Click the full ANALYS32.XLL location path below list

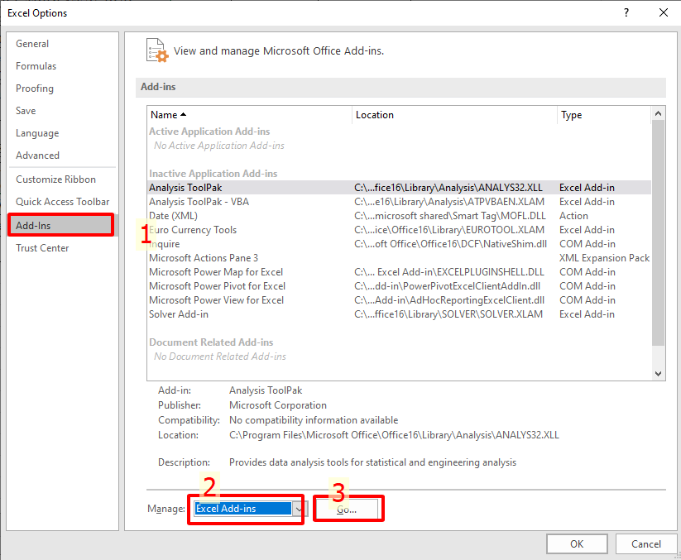click(394, 435)
